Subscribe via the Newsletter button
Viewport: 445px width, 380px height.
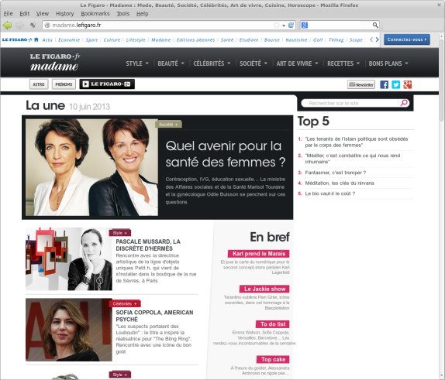(x=361, y=84)
